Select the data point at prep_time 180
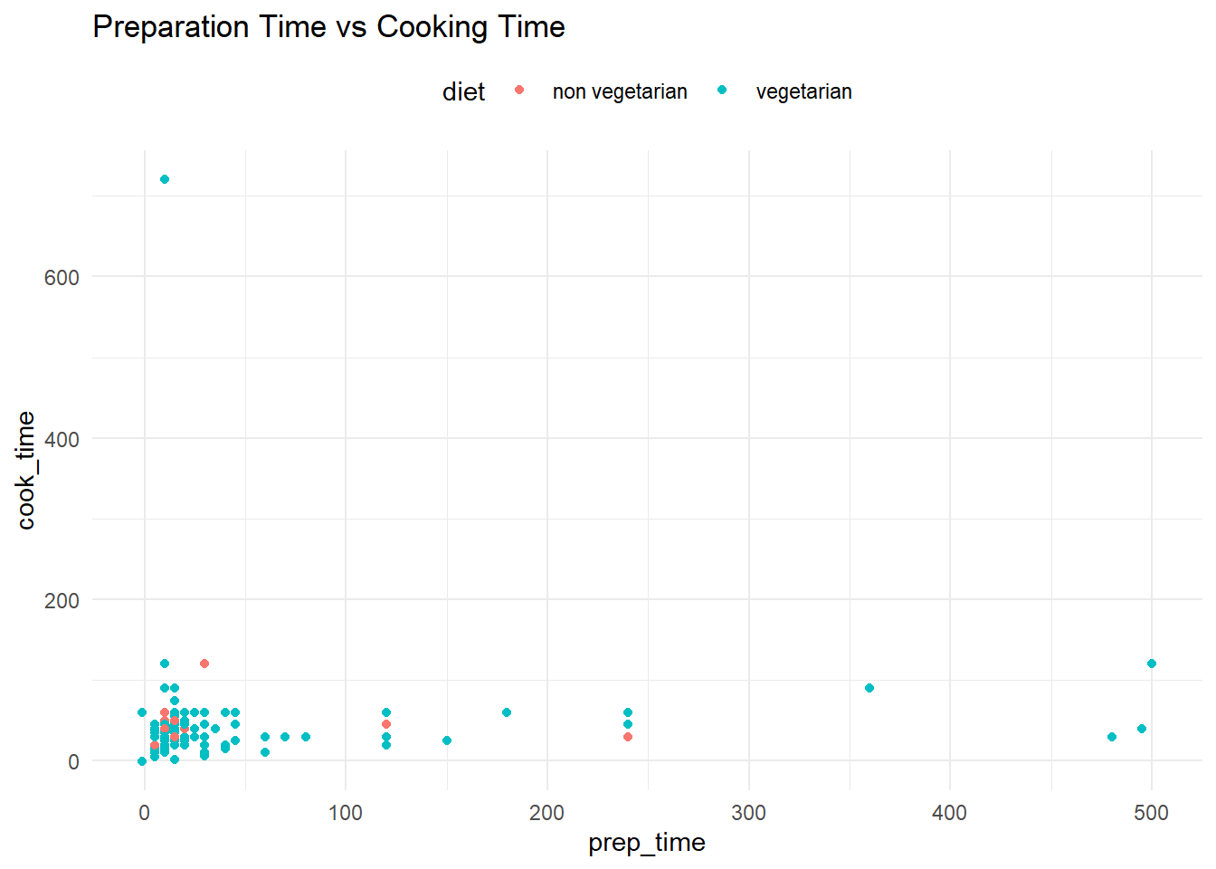This screenshot has width=1216, height=869. pos(507,712)
